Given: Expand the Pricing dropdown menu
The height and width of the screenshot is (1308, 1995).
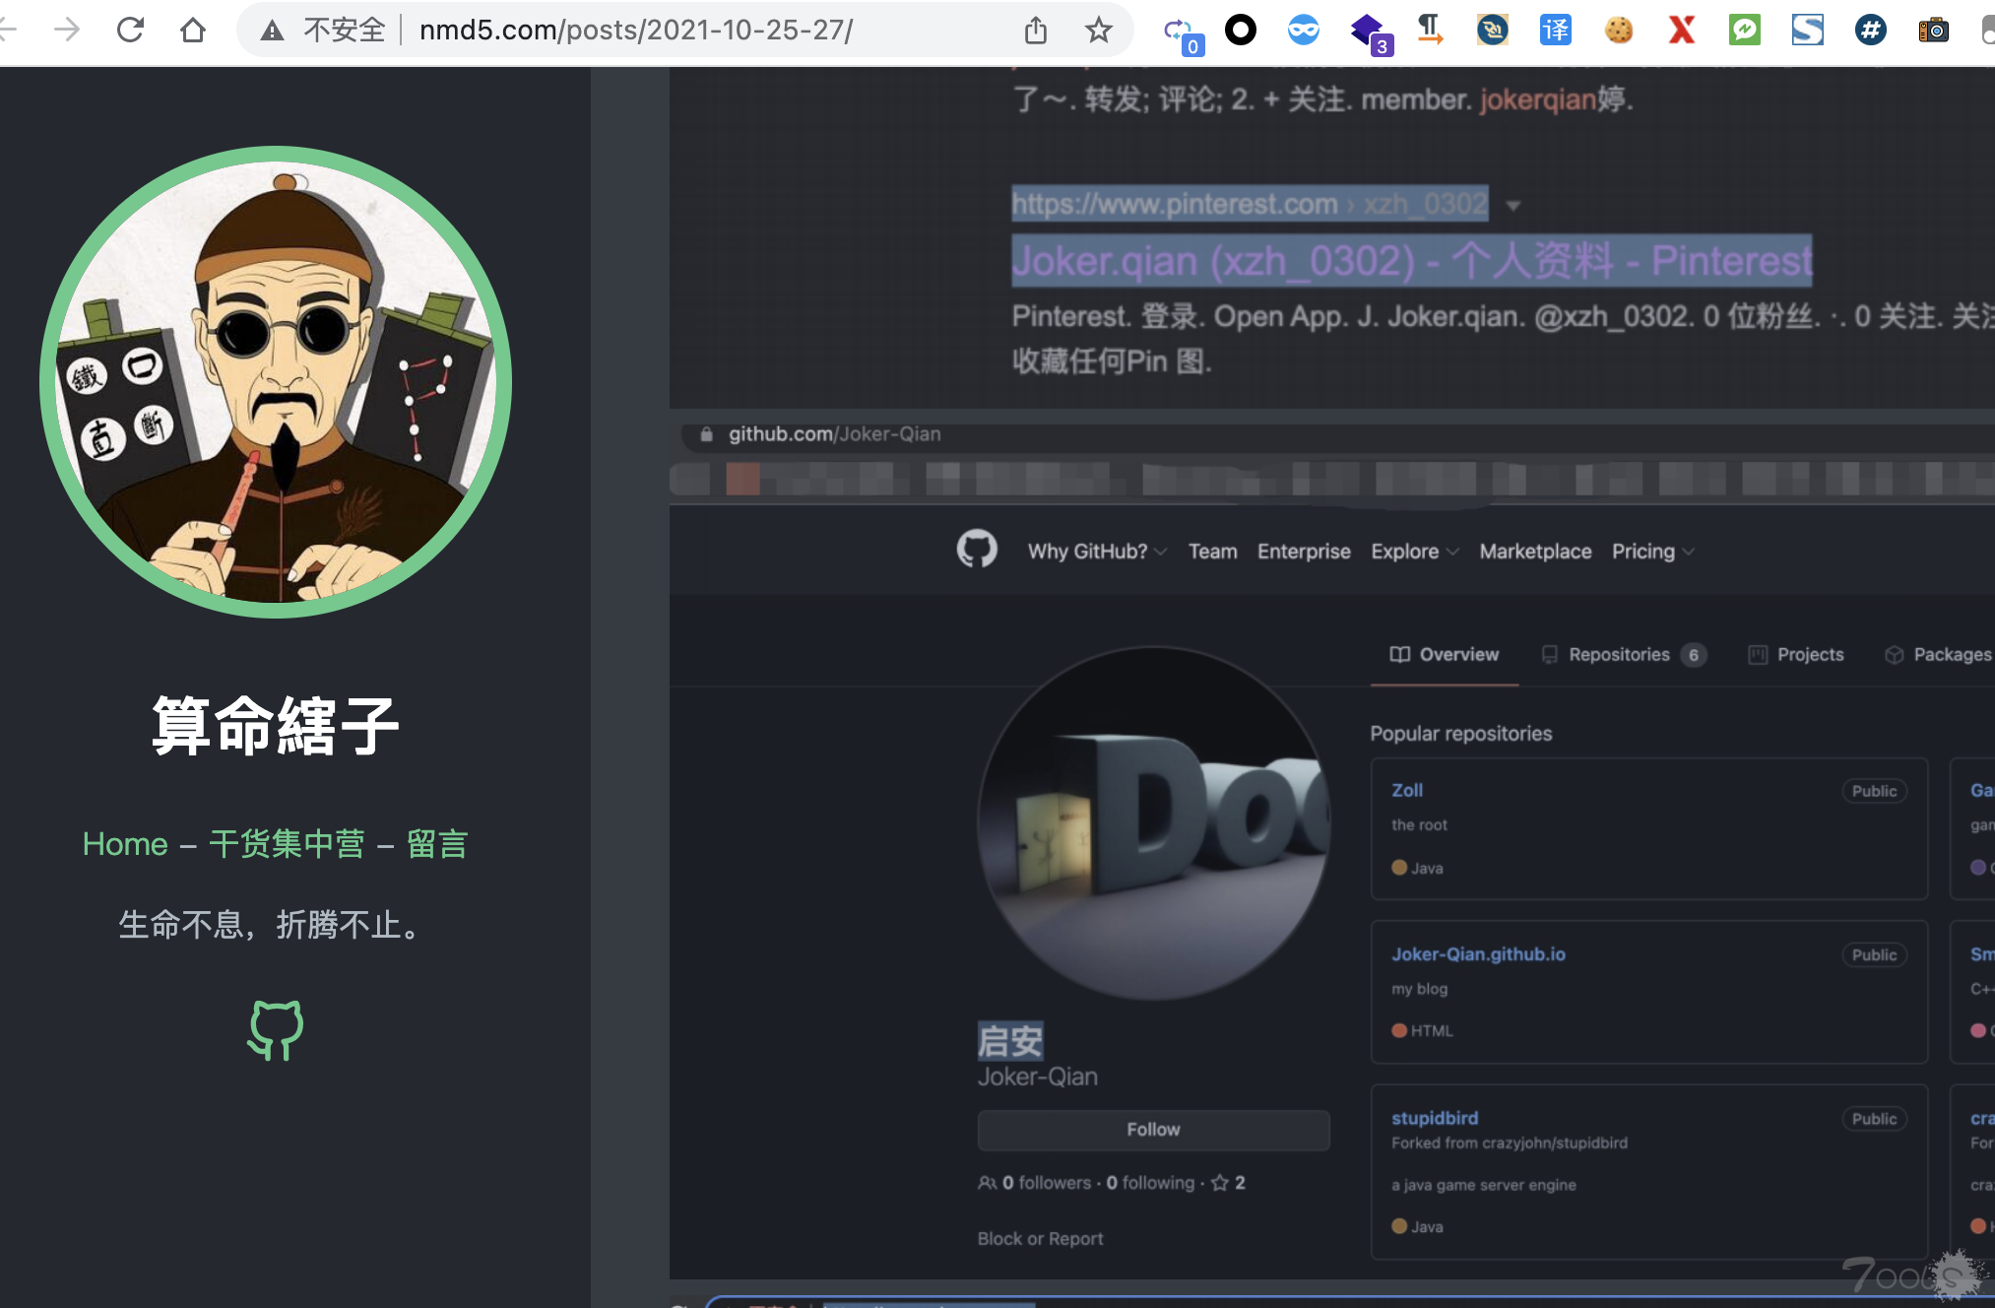Looking at the screenshot, I should [1652, 552].
